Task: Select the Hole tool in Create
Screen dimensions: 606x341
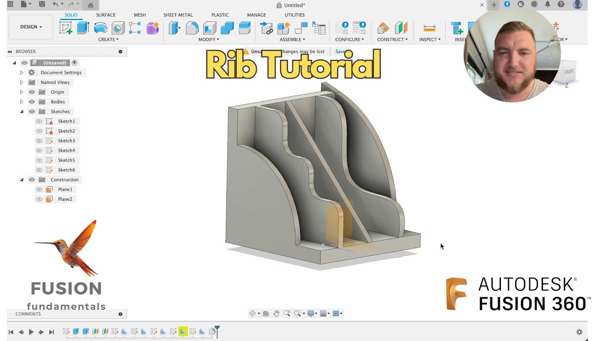Action: click(118, 28)
